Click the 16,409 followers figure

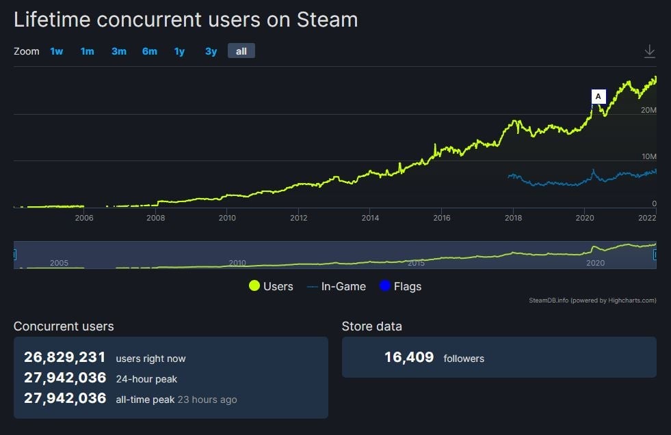pos(408,357)
